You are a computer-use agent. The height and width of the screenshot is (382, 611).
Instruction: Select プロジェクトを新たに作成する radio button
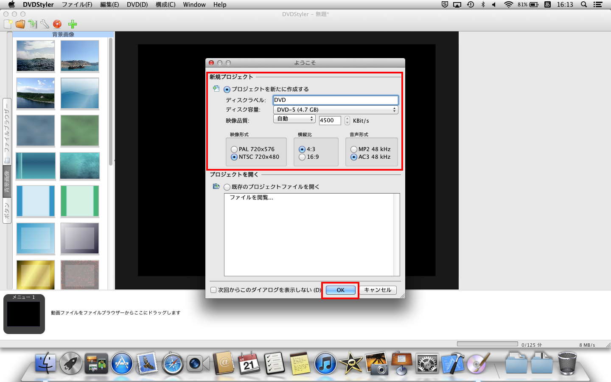(x=227, y=90)
